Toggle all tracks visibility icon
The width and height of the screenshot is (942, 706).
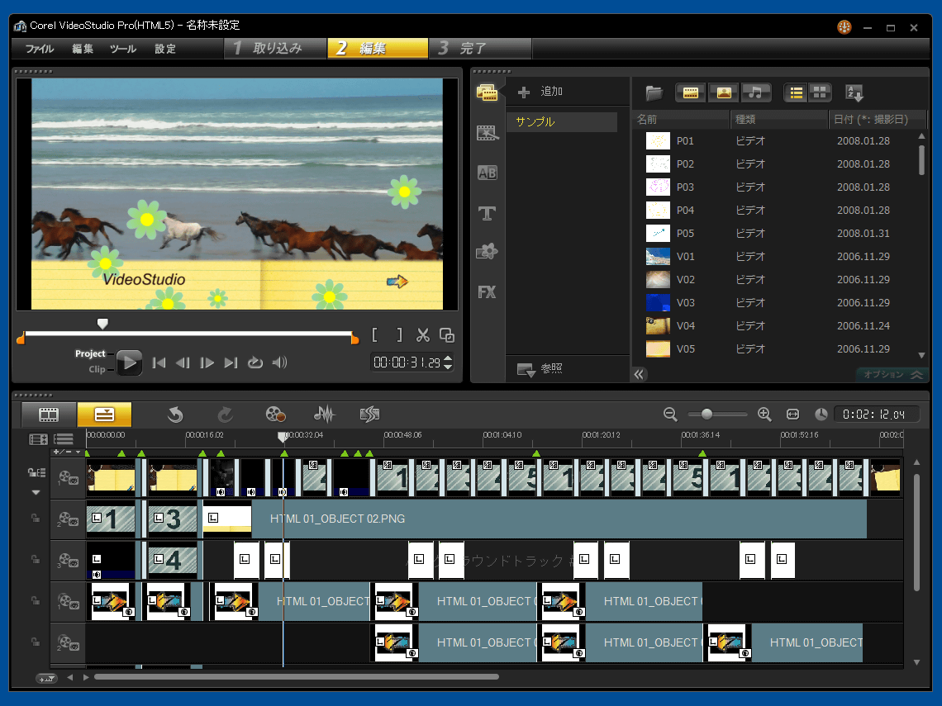[x=39, y=440]
